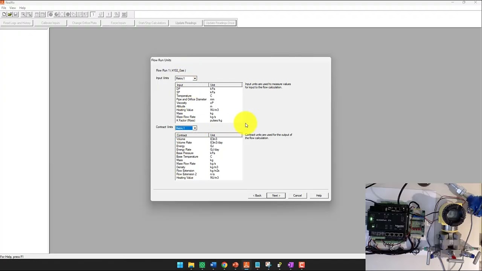Click the Next button
This screenshot has height=271, width=482.
[276, 195]
